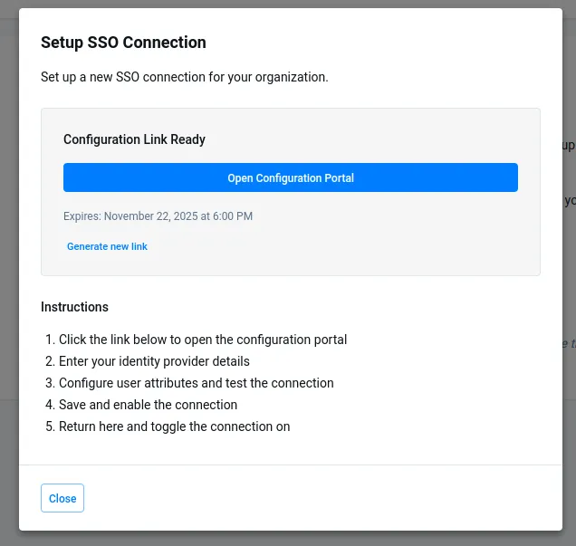This screenshot has width=576, height=546.
Task: Click the partially hidden italic text behind dialog
Action: (x=569, y=343)
